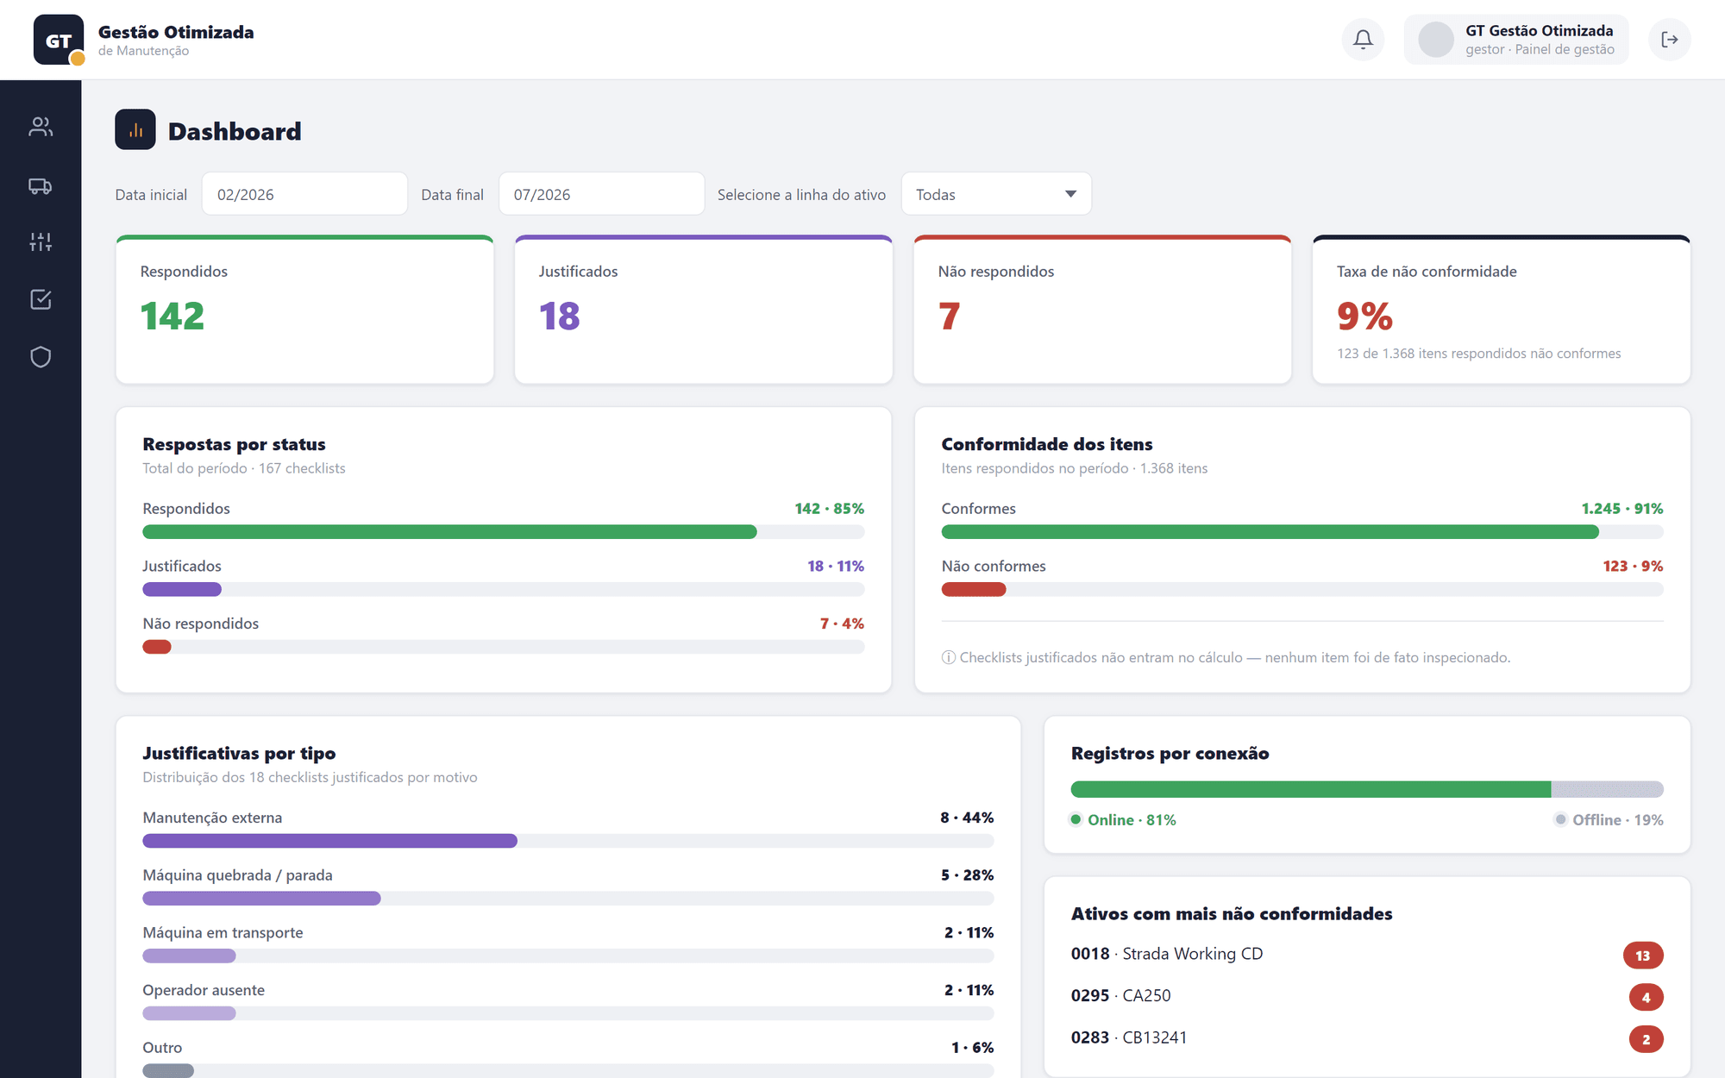Viewport: 1725px width, 1078px height.
Task: Open the sliders settings icon in sidebar
Action: (41, 242)
